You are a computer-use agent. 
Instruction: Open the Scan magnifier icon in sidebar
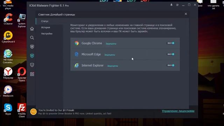pos(32,38)
